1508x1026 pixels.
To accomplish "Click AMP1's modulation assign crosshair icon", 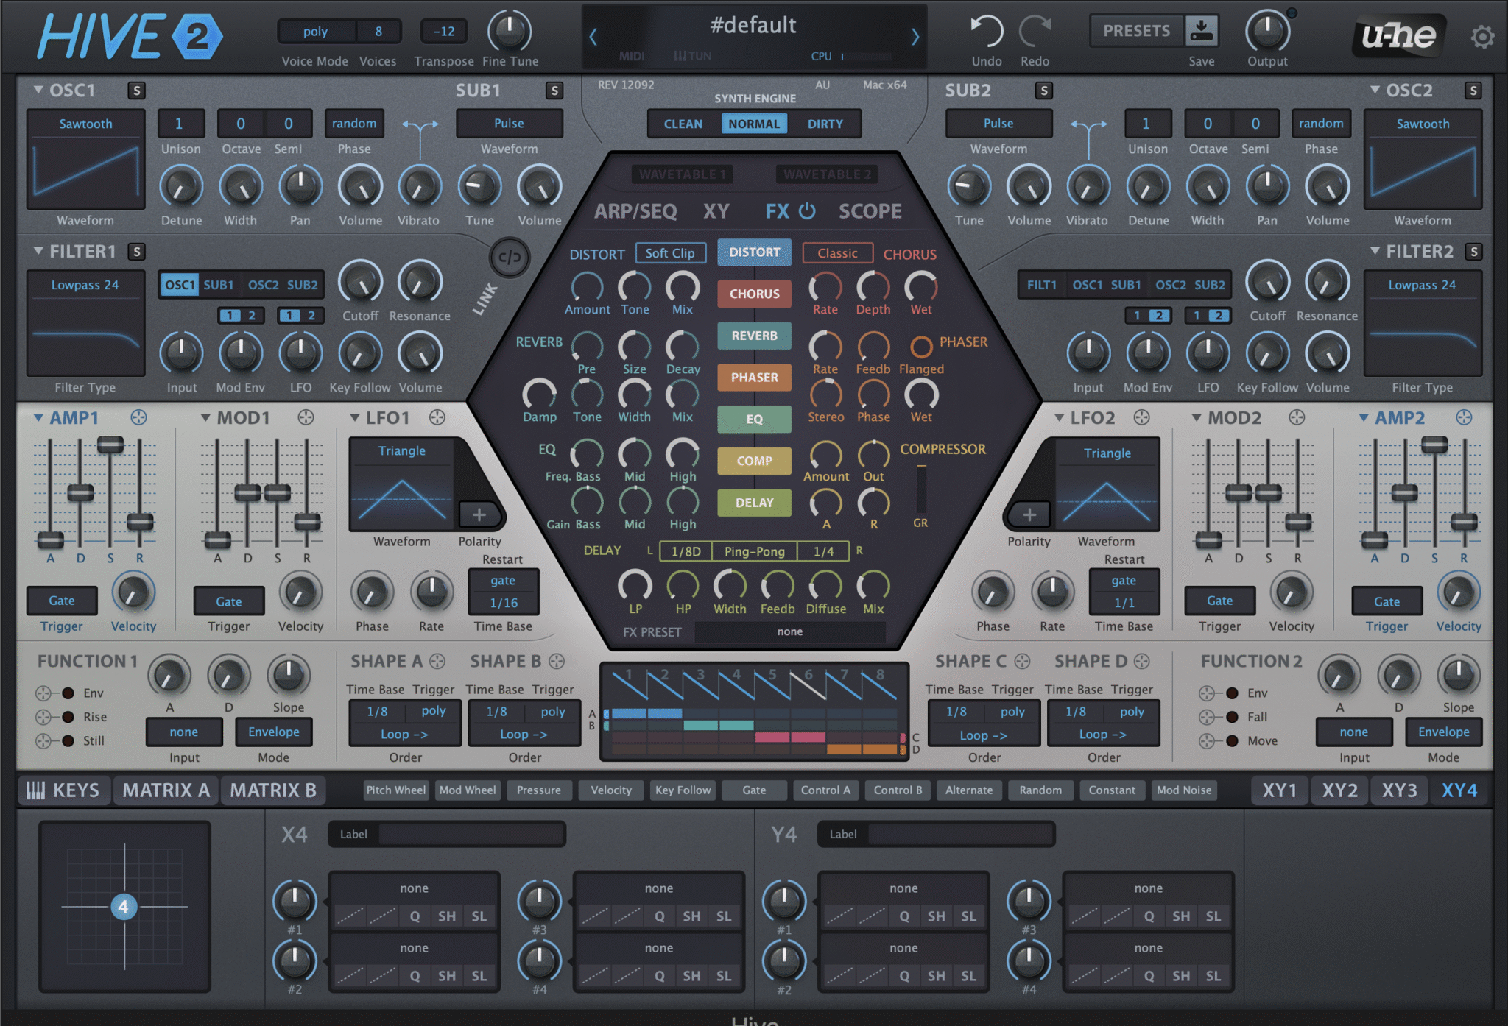I will tap(137, 417).
